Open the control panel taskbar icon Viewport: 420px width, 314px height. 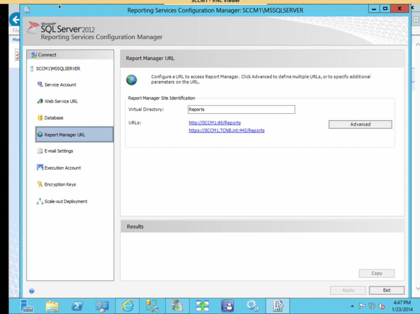pos(102,306)
